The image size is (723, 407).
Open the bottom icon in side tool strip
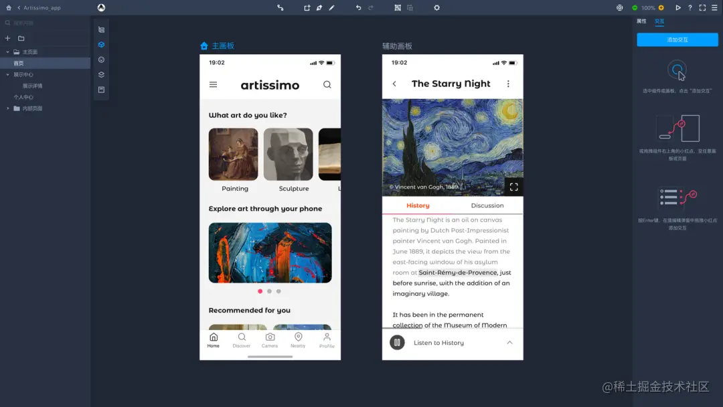102,90
